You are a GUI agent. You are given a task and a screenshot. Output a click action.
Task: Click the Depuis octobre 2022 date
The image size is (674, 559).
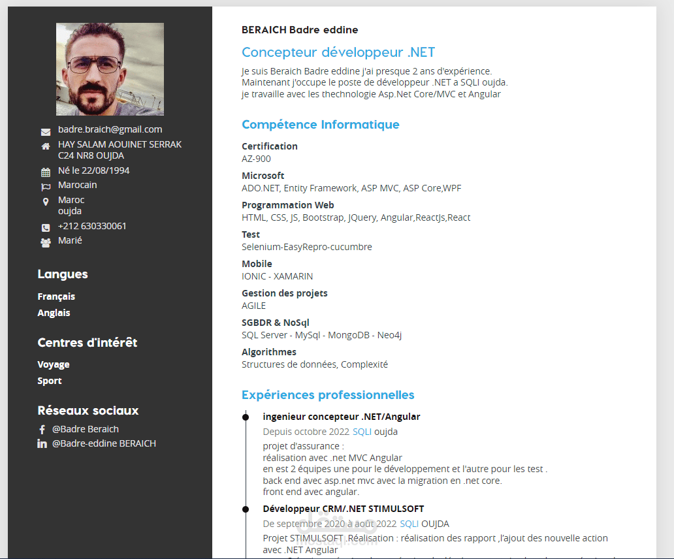306,432
